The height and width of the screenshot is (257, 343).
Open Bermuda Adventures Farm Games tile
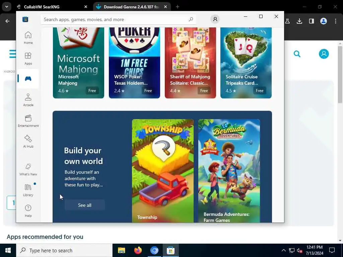tap(229, 171)
